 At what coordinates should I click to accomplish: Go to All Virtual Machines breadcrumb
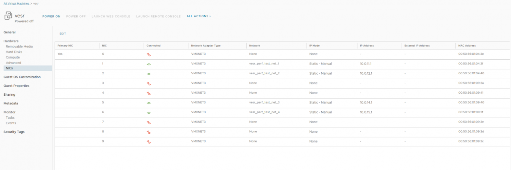[16, 3]
